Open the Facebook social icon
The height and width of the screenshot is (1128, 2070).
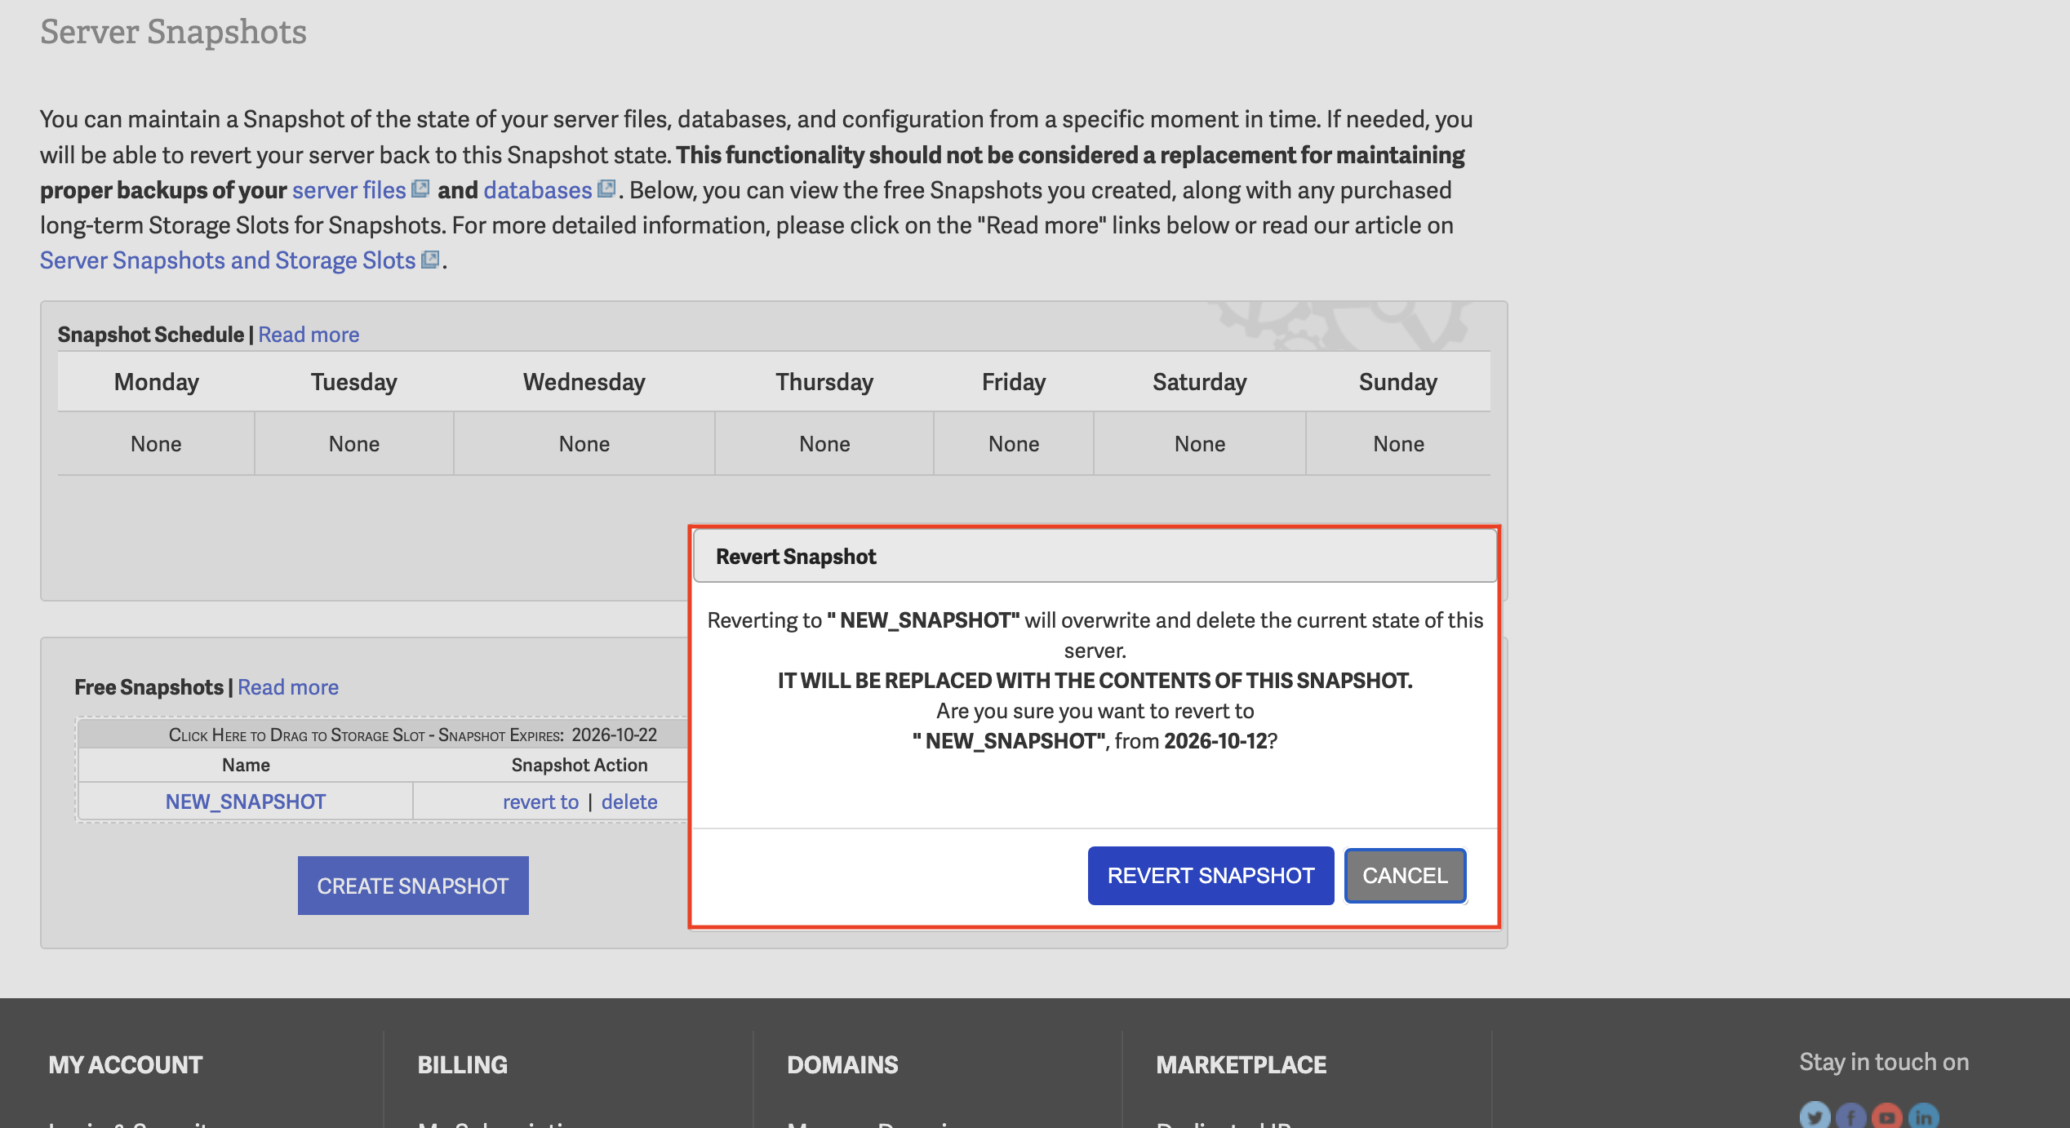click(1851, 1116)
